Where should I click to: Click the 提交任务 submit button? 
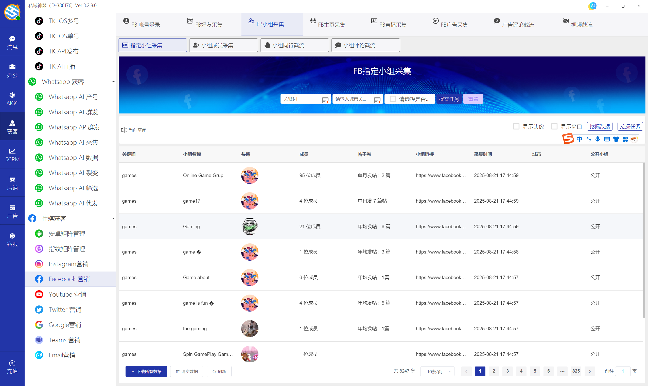pyautogui.click(x=449, y=99)
